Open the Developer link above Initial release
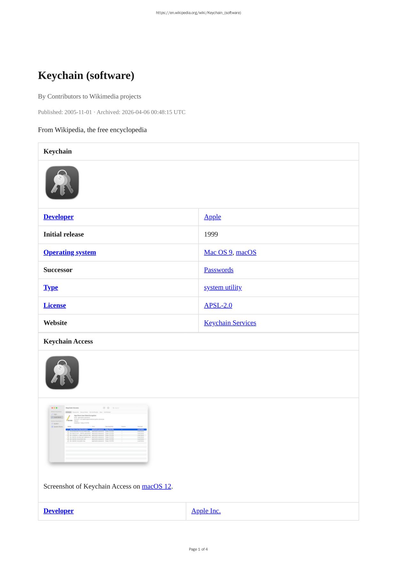The image size is (397, 562). click(x=58, y=217)
